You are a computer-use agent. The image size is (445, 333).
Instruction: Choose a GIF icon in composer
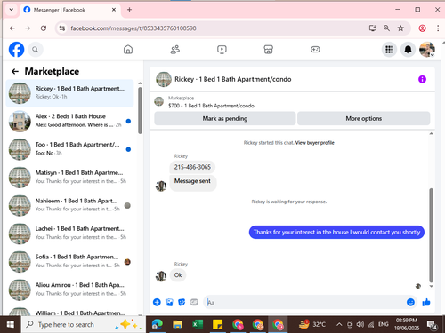[x=194, y=302]
